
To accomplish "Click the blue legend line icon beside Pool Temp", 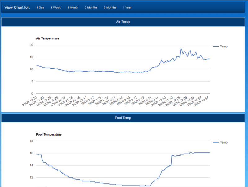I will click(216, 142).
